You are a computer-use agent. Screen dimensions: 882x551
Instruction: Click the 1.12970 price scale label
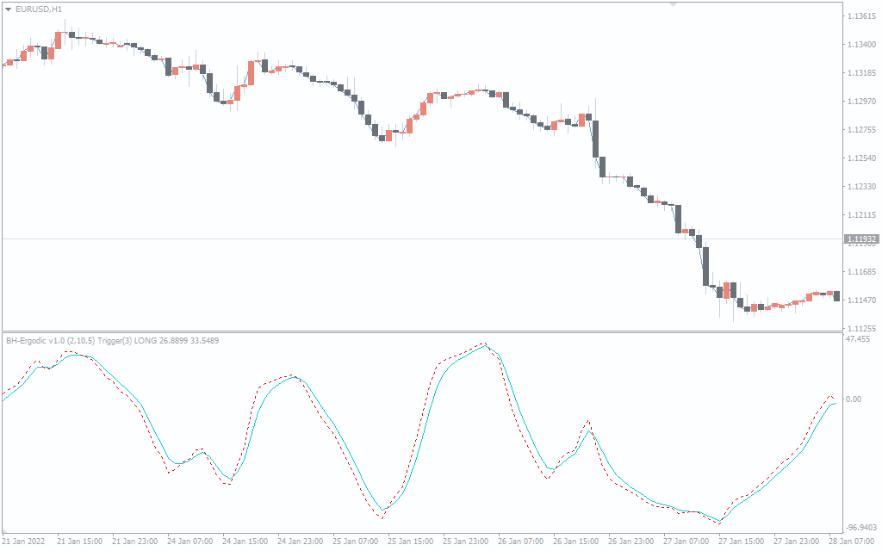[861, 102]
